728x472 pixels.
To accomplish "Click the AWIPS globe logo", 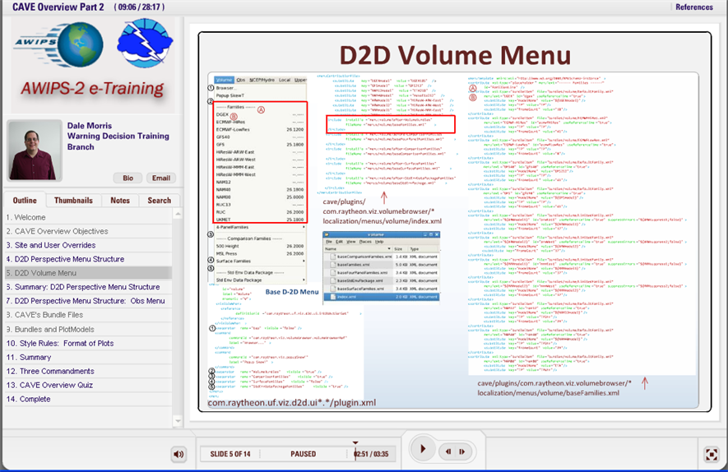I will pos(59,44).
